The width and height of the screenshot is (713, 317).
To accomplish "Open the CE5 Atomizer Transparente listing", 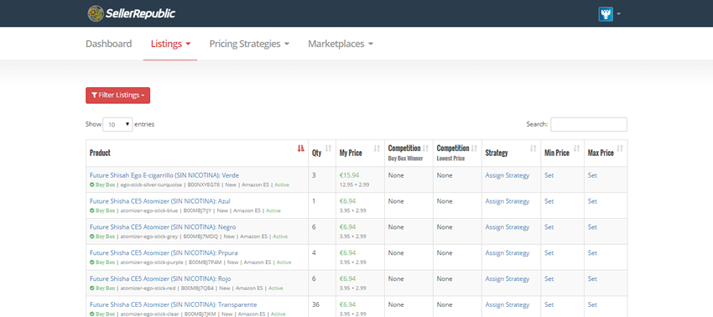I will tap(174, 304).
